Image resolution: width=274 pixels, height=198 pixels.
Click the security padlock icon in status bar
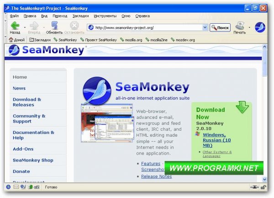(x=263, y=187)
